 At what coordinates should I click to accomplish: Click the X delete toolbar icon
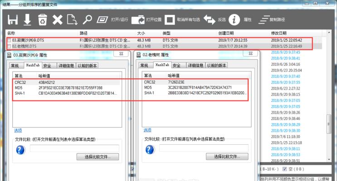pos(58,20)
